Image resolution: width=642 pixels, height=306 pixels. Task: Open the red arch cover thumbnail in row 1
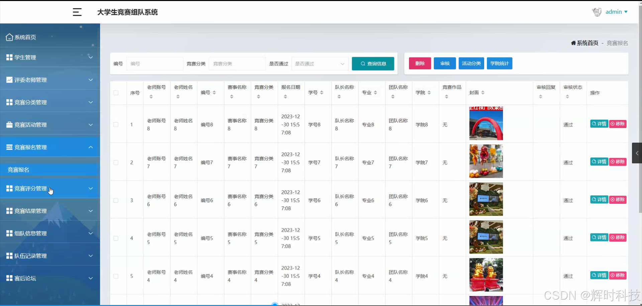point(486,123)
